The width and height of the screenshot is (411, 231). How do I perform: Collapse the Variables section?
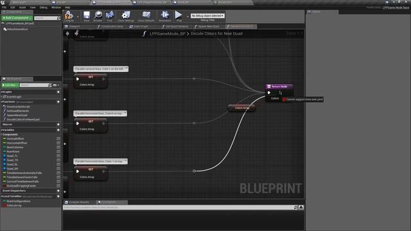click(1, 130)
